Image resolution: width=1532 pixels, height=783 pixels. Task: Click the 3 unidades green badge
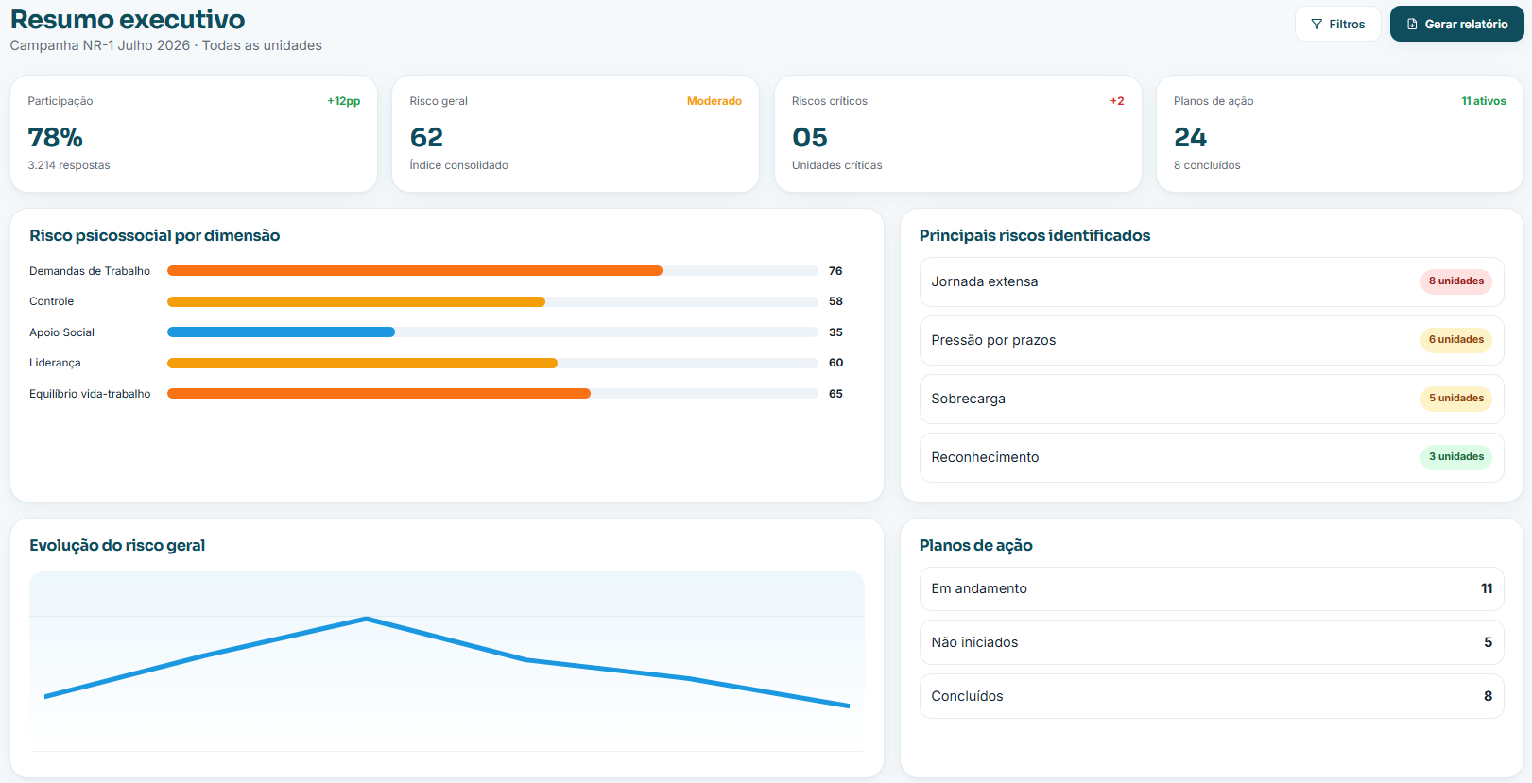(x=1456, y=457)
